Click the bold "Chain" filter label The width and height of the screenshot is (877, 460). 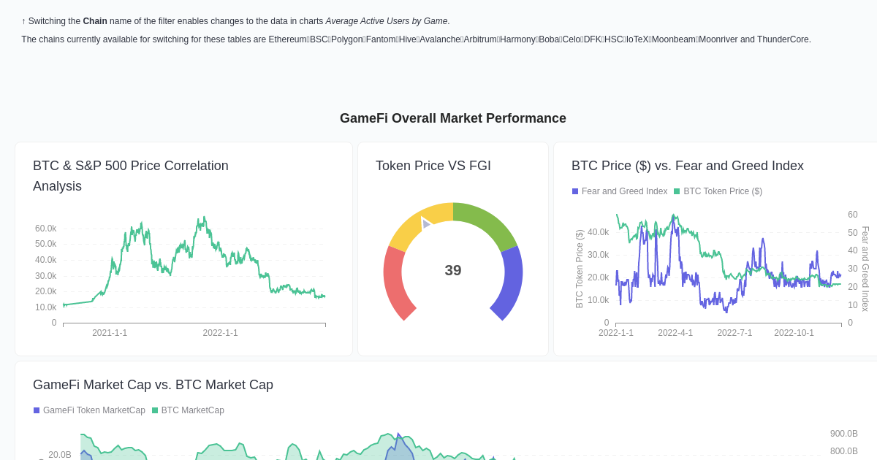95,21
